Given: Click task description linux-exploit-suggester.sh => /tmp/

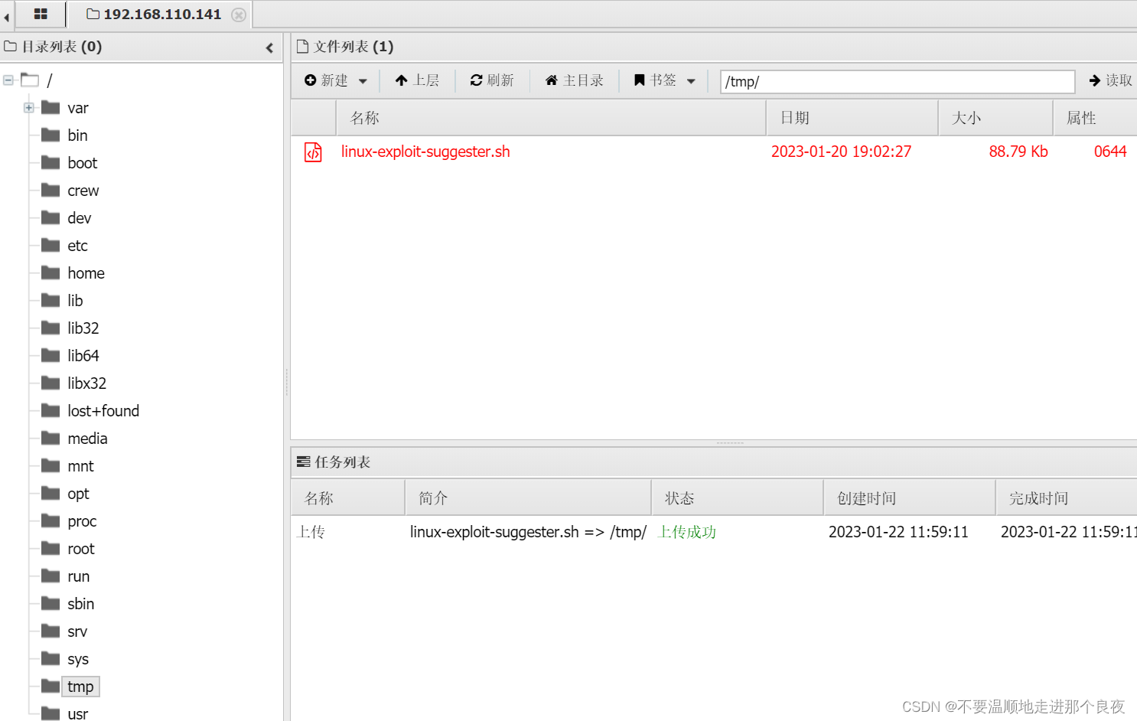Looking at the screenshot, I should (528, 532).
